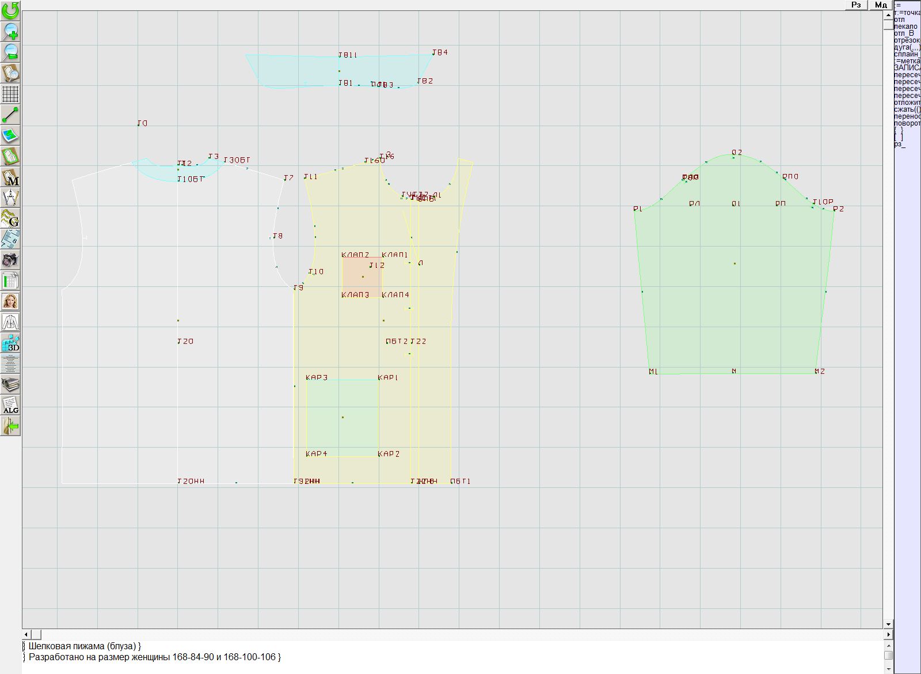Switch to the 3D view icon
Image resolution: width=921 pixels, height=674 pixels.
pyautogui.click(x=10, y=343)
